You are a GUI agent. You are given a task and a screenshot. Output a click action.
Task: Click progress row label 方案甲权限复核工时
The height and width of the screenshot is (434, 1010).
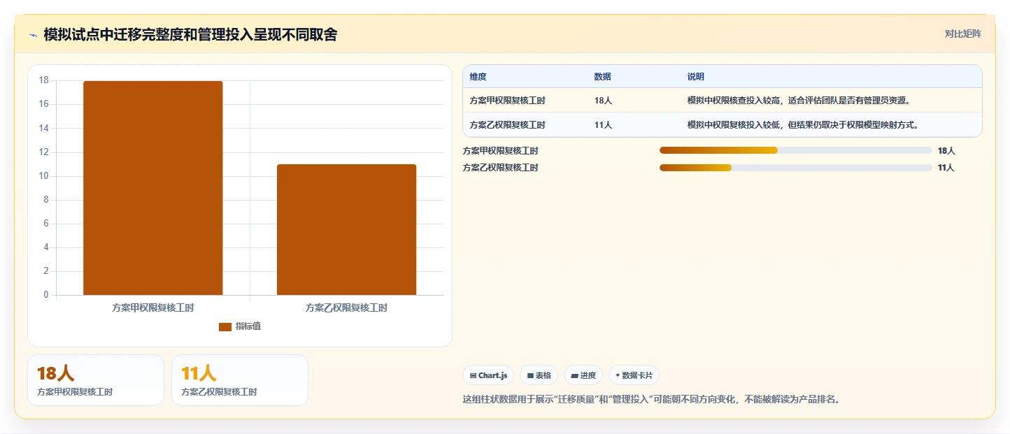point(501,151)
